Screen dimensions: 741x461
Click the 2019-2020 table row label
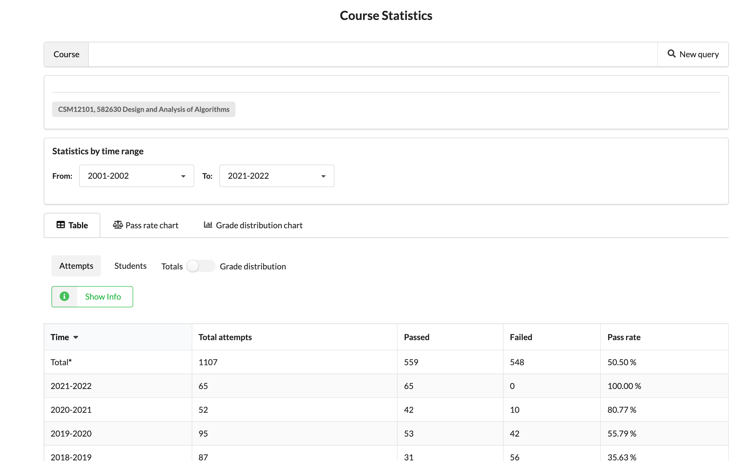71,434
